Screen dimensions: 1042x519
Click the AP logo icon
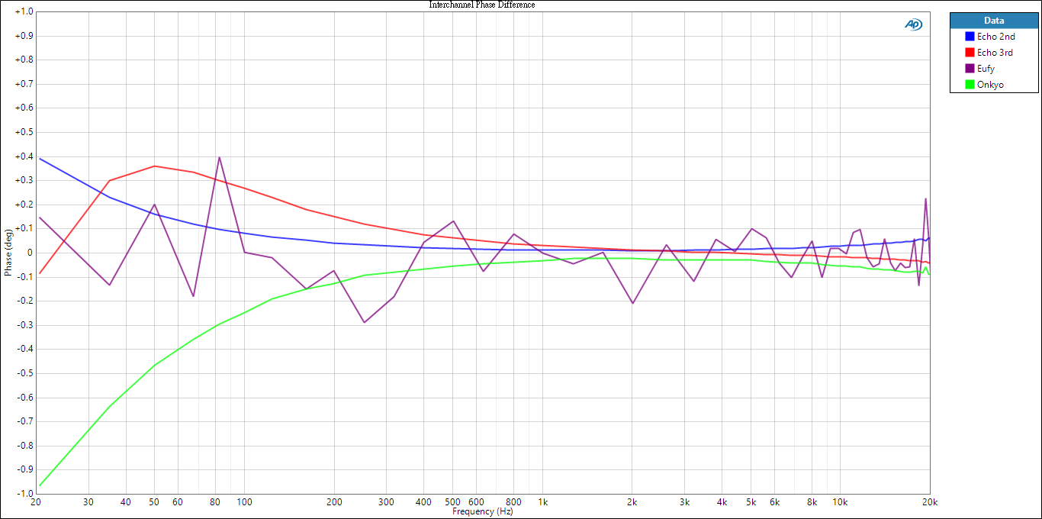point(913,24)
